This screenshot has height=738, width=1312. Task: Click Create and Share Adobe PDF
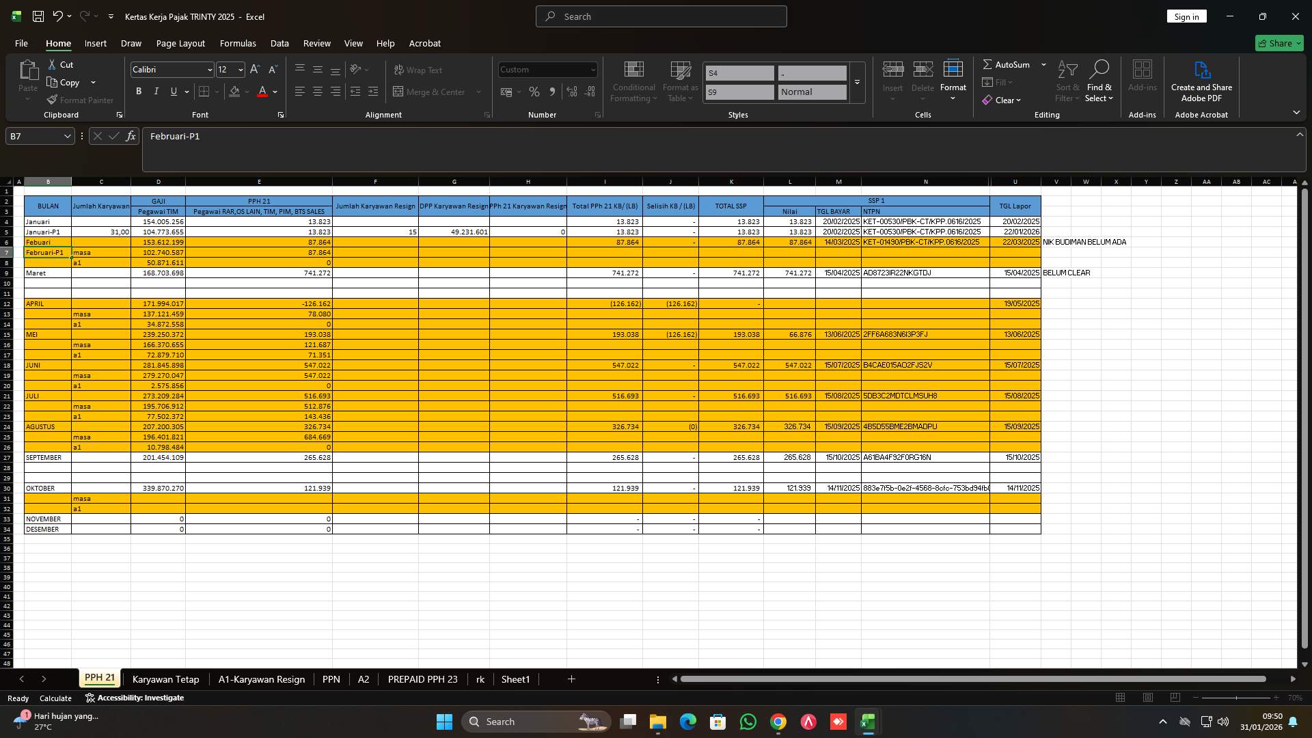pyautogui.click(x=1201, y=81)
